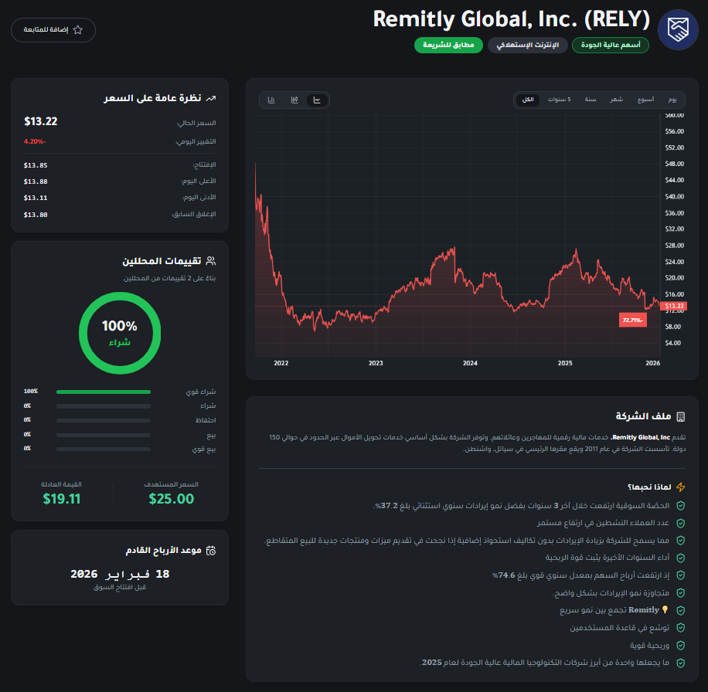This screenshot has width=708, height=692.
Task: Click the current price $13.22 value
Action: point(41,121)
